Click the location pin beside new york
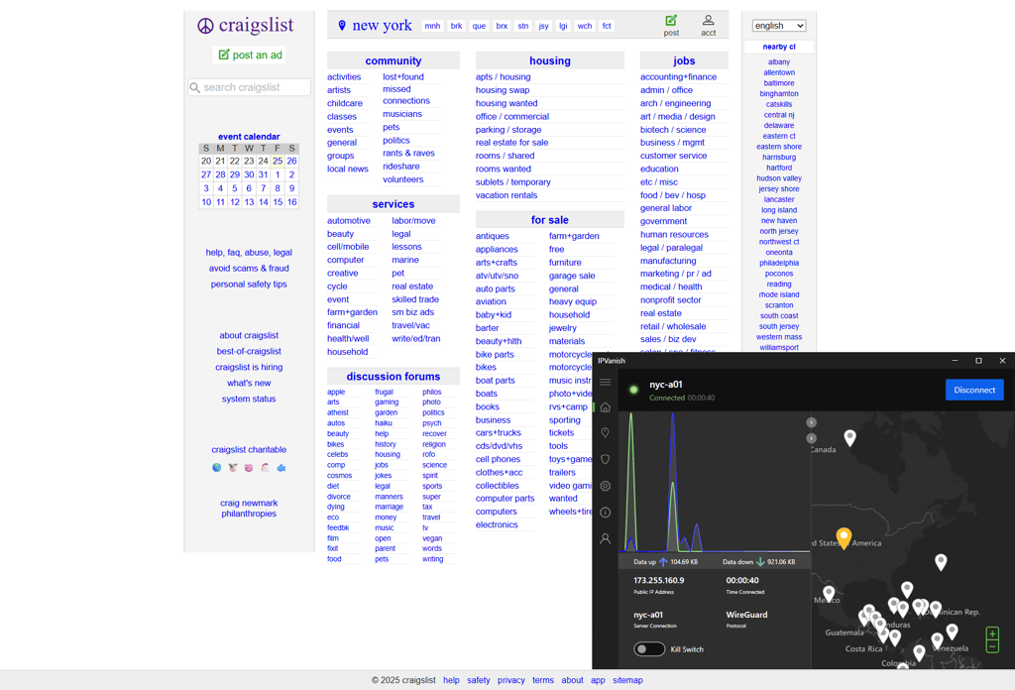Screen dimensions: 1015x690 [342, 25]
